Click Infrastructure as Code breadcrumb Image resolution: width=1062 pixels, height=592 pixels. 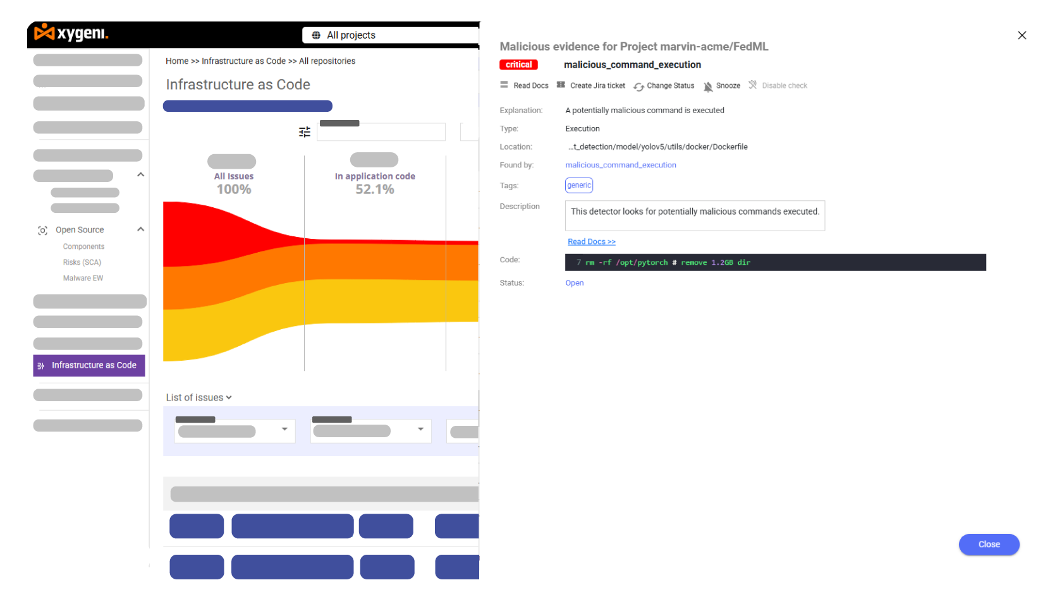(243, 61)
